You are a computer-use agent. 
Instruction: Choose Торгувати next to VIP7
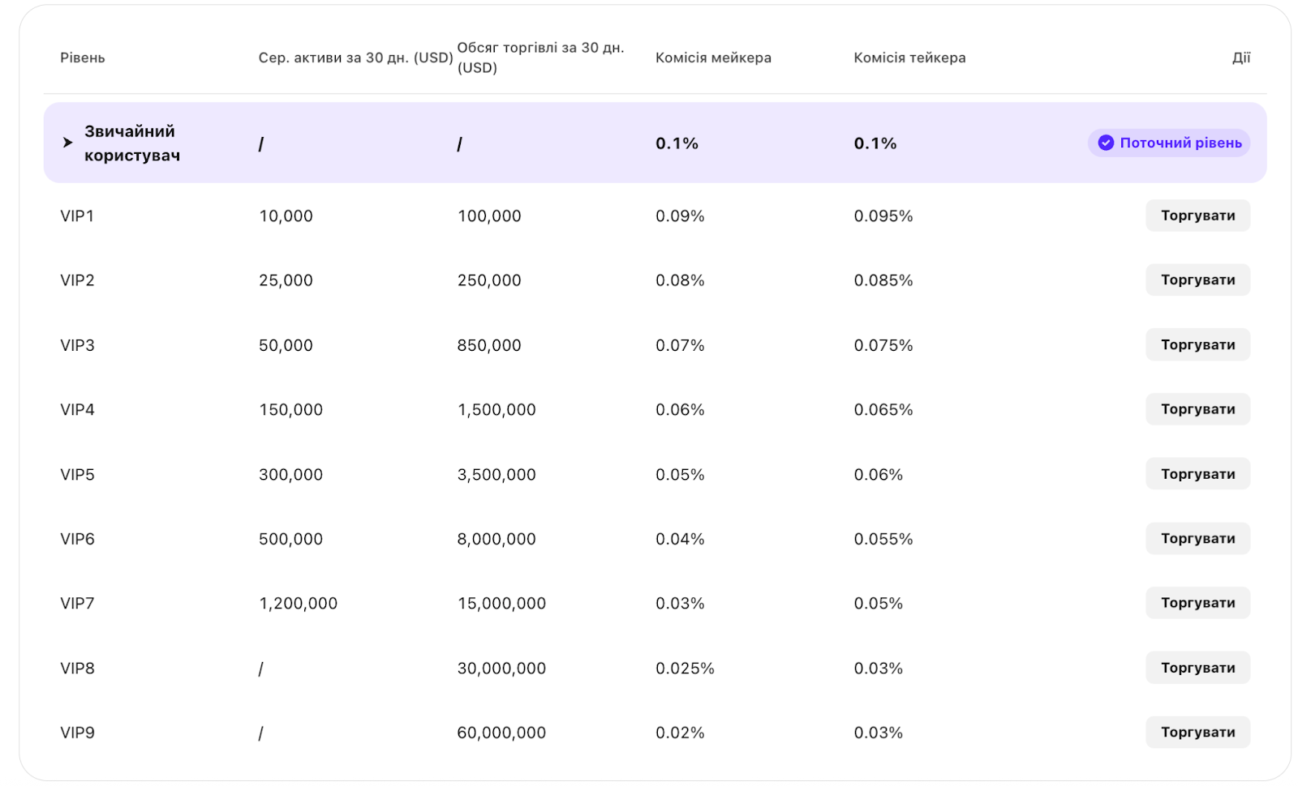[x=1197, y=603]
